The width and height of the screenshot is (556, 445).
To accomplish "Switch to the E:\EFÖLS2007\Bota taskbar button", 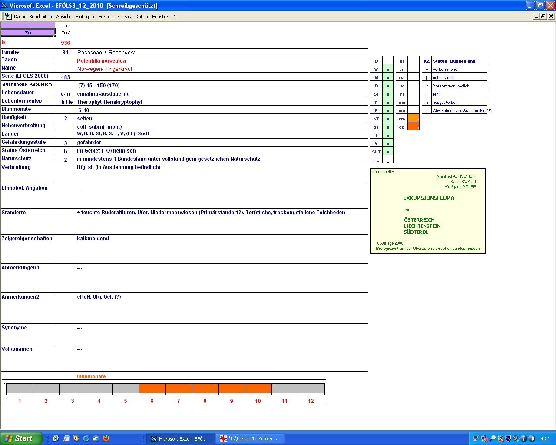I will pyautogui.click(x=250, y=438).
